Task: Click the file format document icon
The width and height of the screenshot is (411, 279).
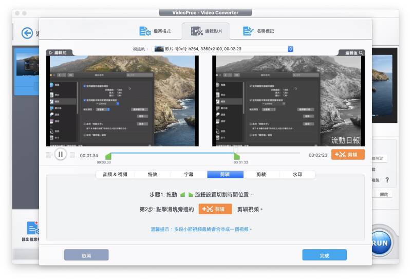Action: (x=145, y=31)
